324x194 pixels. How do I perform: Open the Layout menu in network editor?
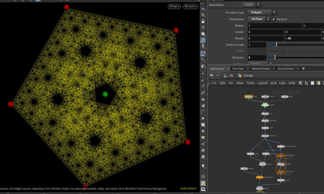tap(263, 83)
